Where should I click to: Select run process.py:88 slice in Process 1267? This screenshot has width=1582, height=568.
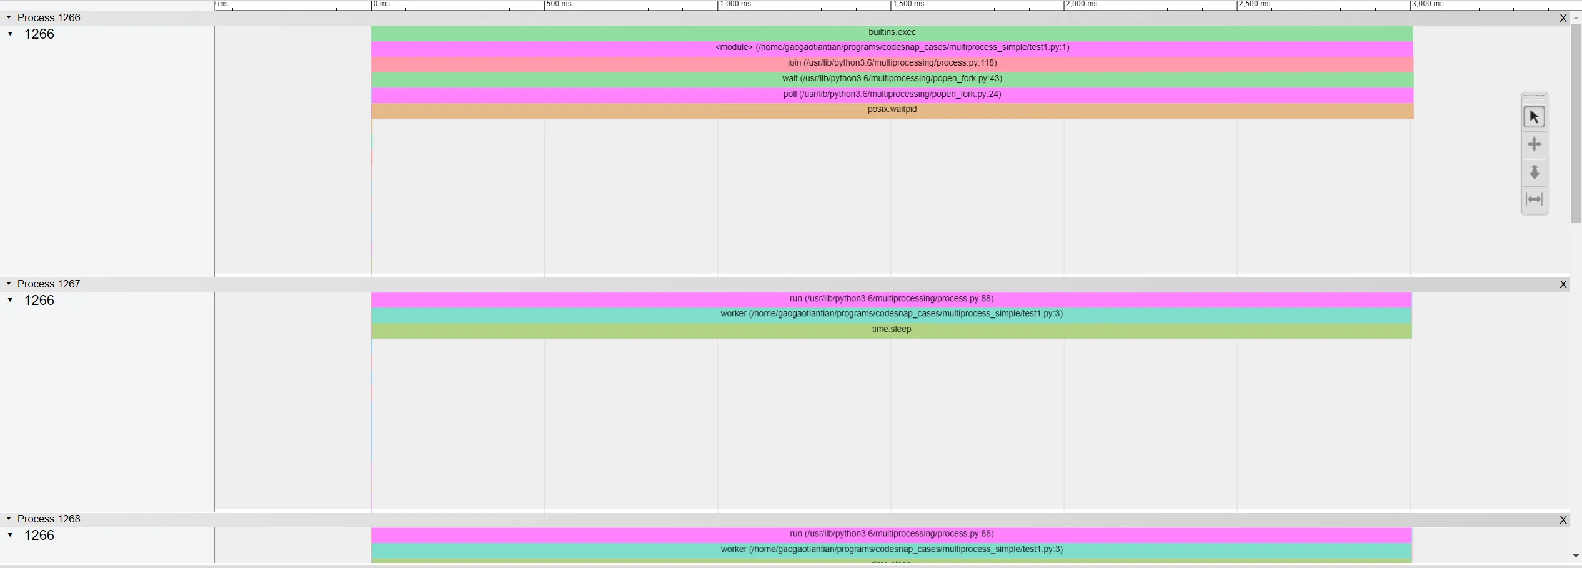click(x=891, y=300)
